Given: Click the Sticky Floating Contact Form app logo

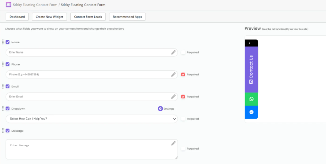Looking at the screenshot, I should (x=8, y=5).
